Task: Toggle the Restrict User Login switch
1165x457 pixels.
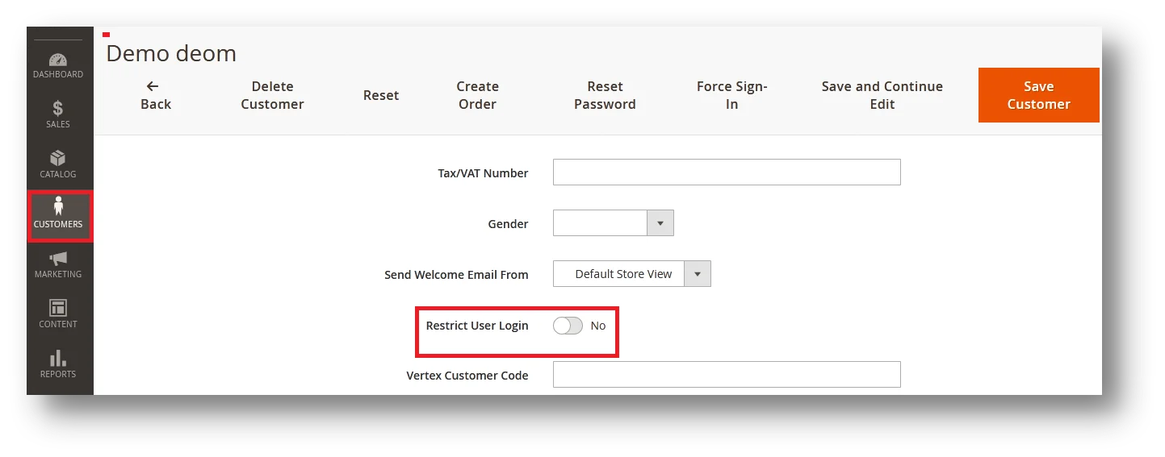Action: (x=568, y=326)
